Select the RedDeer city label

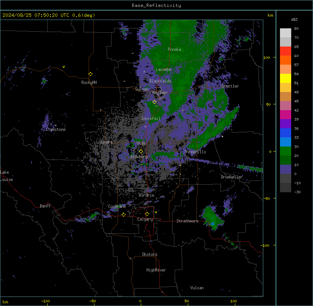[x=160, y=93]
